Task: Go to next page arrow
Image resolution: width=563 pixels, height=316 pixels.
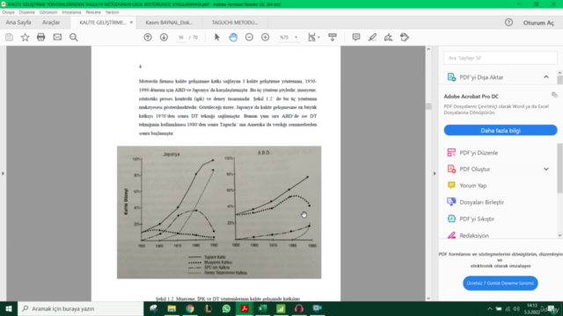Action: [164, 37]
